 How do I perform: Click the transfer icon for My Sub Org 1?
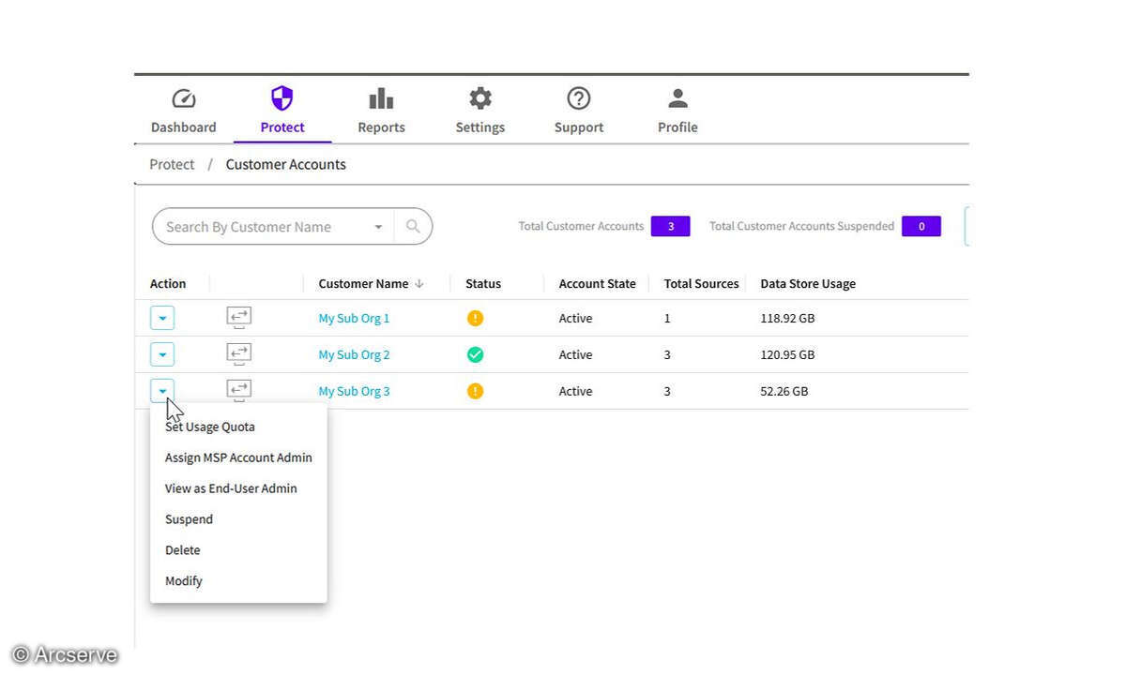tap(239, 319)
